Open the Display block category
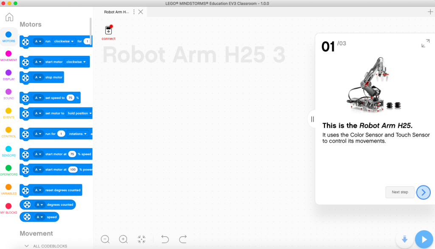The height and width of the screenshot is (249, 435). pyautogui.click(x=9, y=73)
